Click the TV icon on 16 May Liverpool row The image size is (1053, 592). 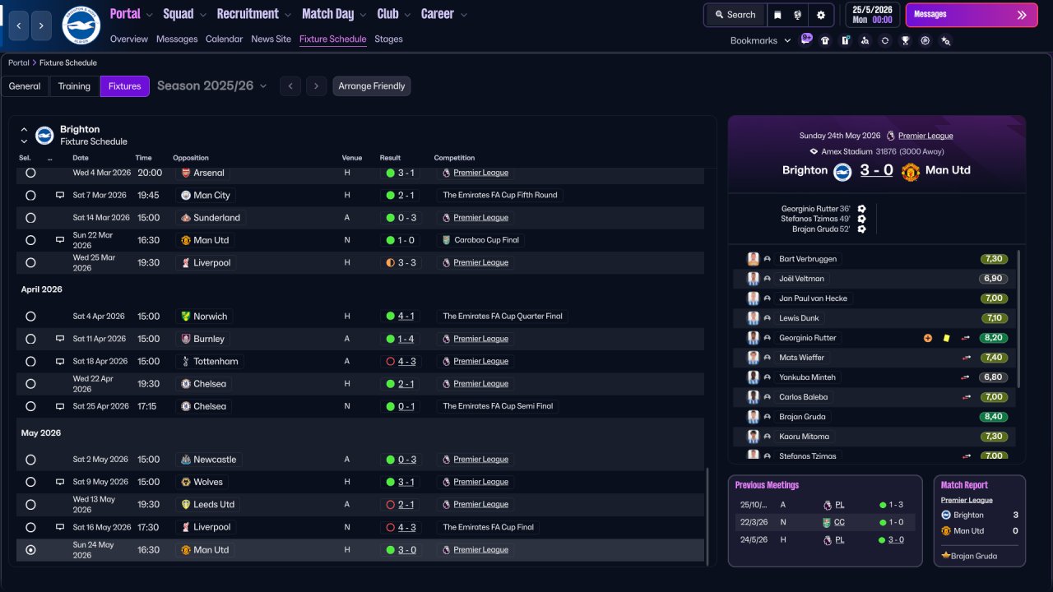click(x=60, y=527)
